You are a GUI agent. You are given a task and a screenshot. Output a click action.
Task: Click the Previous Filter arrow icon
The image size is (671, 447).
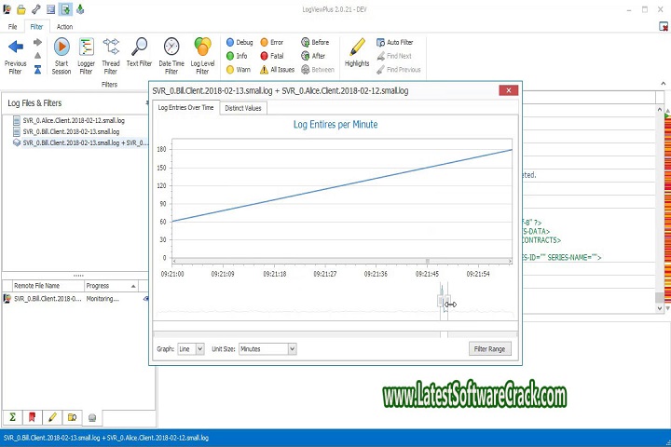(x=15, y=47)
